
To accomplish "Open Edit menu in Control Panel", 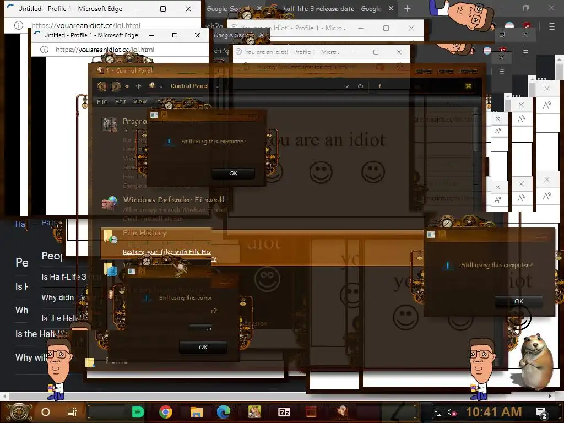I will coord(120,101).
